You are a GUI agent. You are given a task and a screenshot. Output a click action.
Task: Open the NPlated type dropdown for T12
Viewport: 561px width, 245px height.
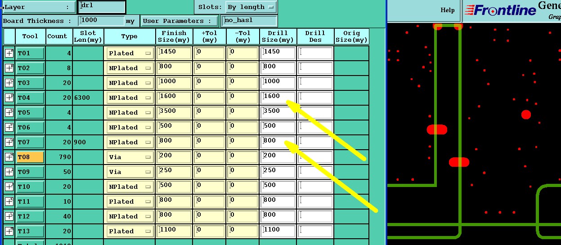pyautogui.click(x=130, y=216)
